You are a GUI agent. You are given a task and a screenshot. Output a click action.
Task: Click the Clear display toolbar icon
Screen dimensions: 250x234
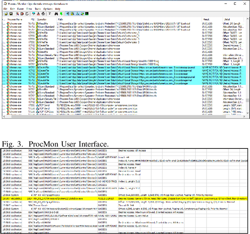(x=27, y=13)
